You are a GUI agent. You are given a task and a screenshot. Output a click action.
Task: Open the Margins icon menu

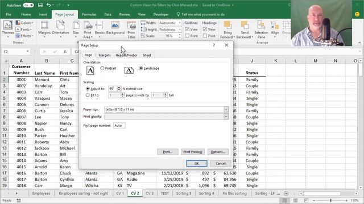44,25
